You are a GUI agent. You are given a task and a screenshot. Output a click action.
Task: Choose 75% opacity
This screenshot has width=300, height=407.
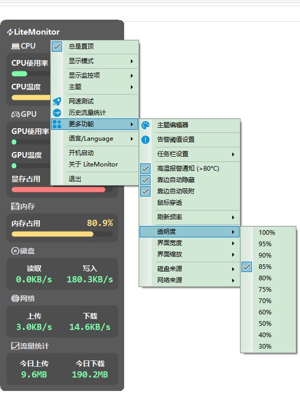268,290
